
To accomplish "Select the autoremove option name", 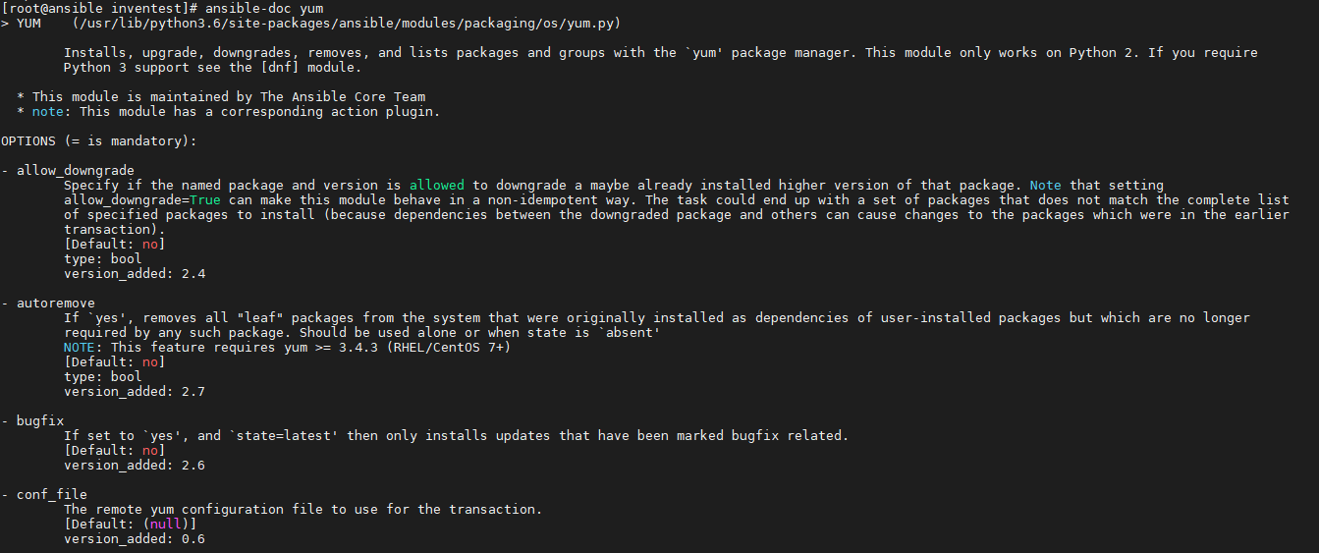I will pos(56,304).
